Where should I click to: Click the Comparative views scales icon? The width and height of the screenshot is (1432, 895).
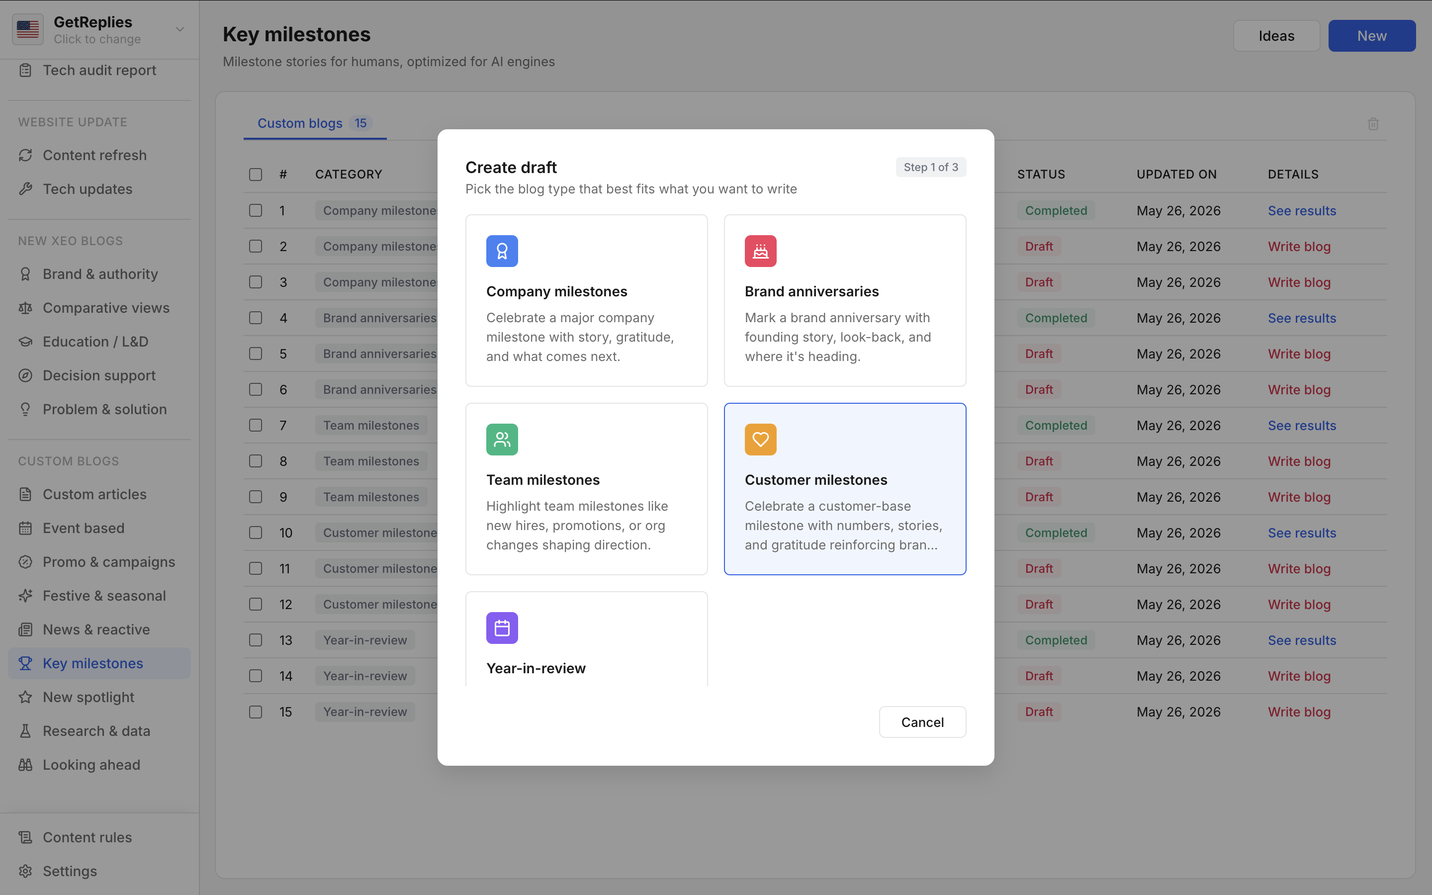(25, 308)
